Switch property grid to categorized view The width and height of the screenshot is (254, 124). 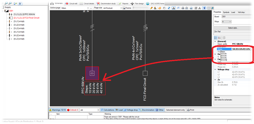[216, 38]
